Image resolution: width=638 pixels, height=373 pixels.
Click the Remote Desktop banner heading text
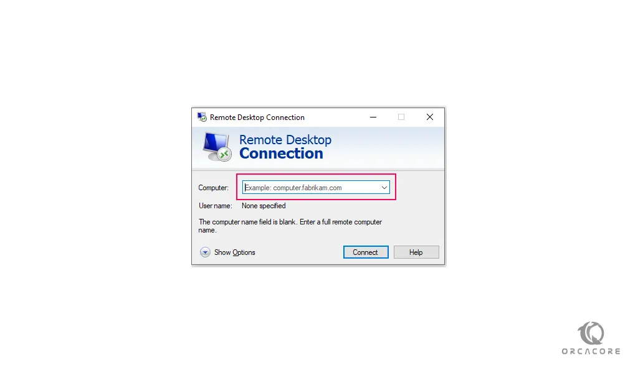click(285, 140)
